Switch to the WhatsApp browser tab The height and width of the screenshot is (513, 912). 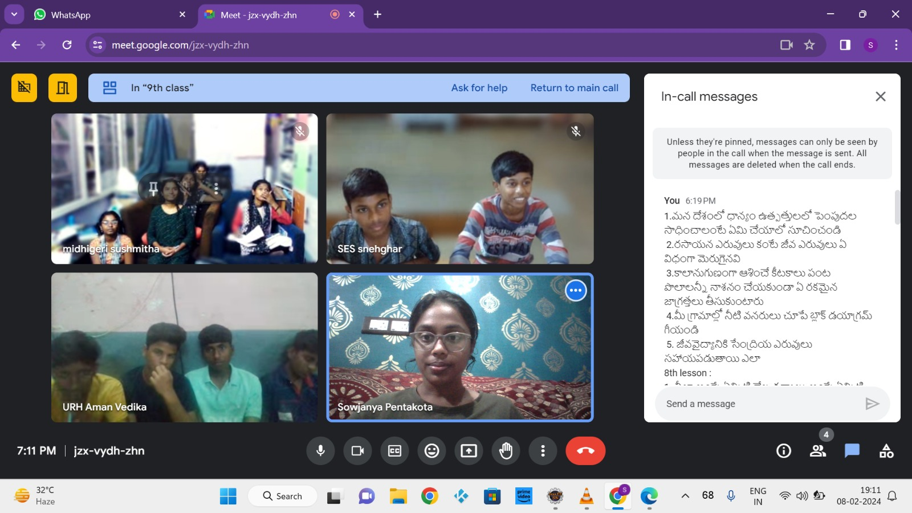pos(109,15)
